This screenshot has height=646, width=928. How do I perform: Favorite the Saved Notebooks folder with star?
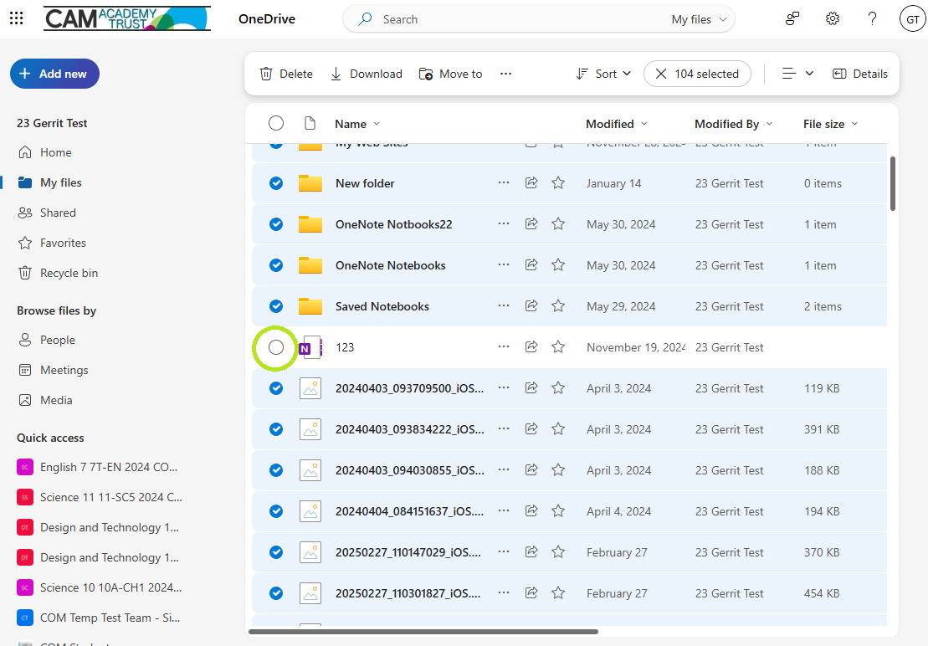pyautogui.click(x=558, y=306)
